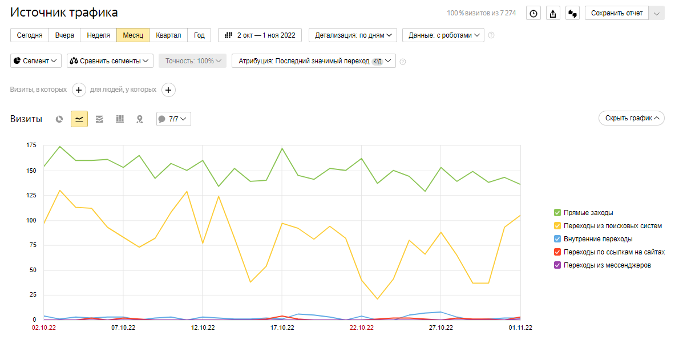Select the Неделя period tab
This screenshot has width=675, height=340.
(x=98, y=35)
